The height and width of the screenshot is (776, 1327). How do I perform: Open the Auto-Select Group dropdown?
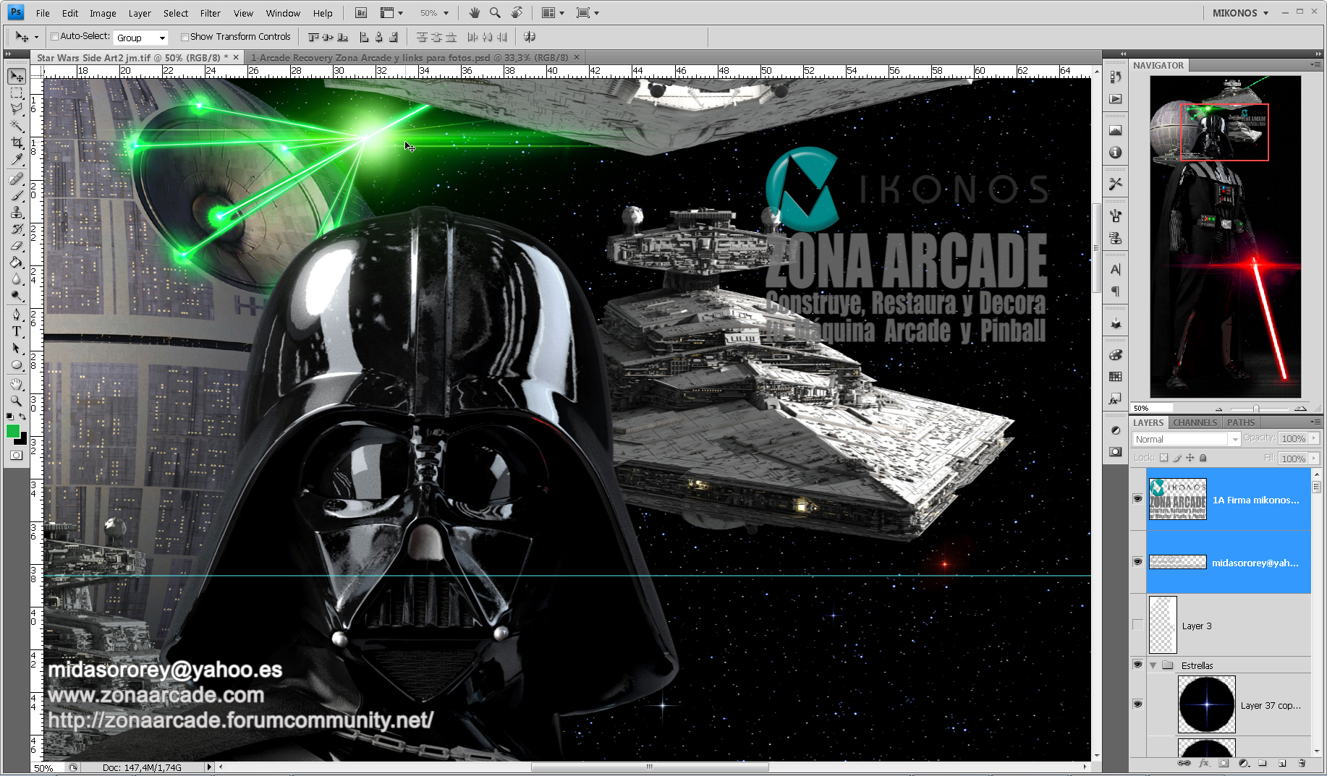coord(141,38)
